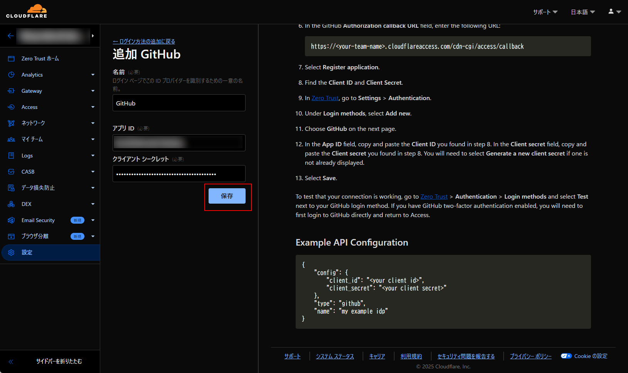This screenshot has height=373, width=628.
Task: Open the システム ステータス footer link
Action: pyautogui.click(x=335, y=356)
